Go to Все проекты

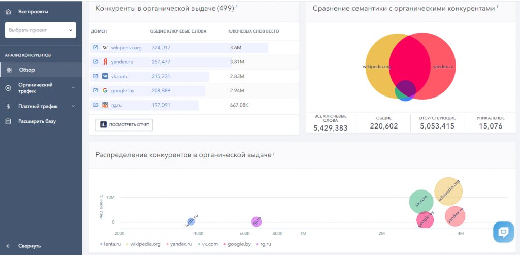pos(33,12)
